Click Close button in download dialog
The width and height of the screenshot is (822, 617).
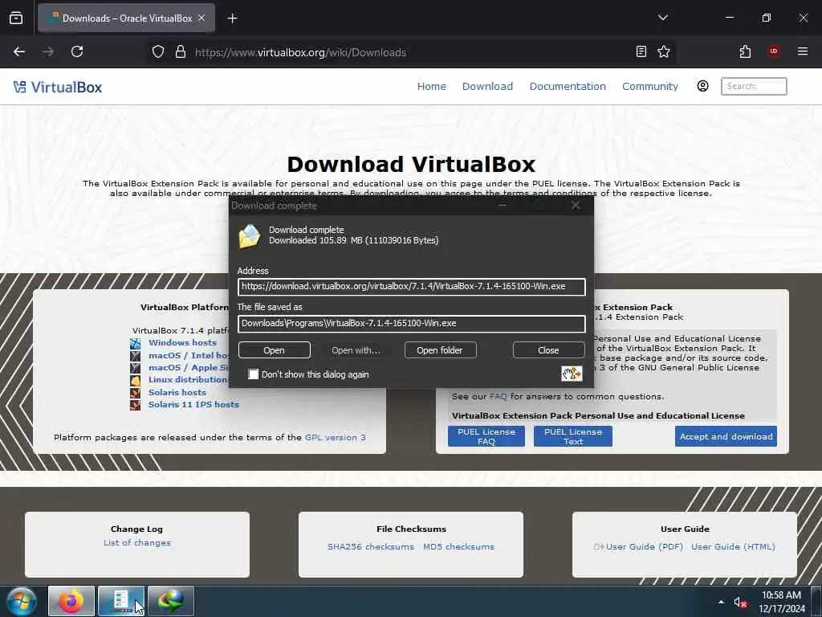[548, 350]
